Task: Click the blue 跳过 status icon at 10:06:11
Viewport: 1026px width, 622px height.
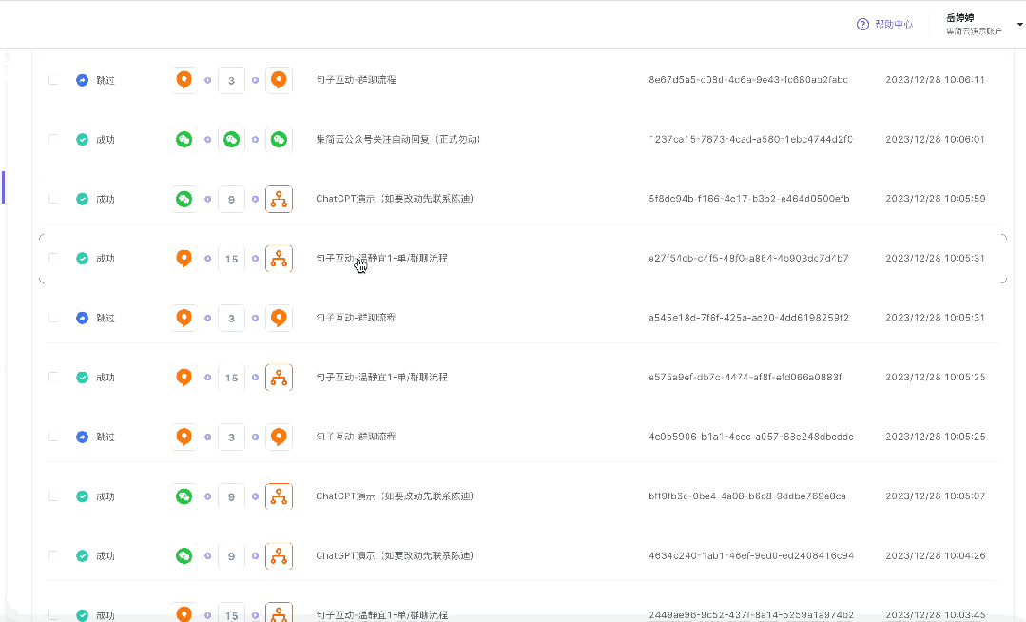Action: pyautogui.click(x=82, y=80)
